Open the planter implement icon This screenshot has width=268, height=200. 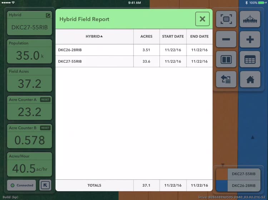[250, 19]
